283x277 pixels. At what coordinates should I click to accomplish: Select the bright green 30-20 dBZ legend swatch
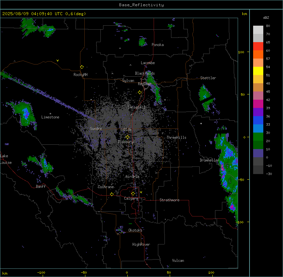click(x=258, y=137)
